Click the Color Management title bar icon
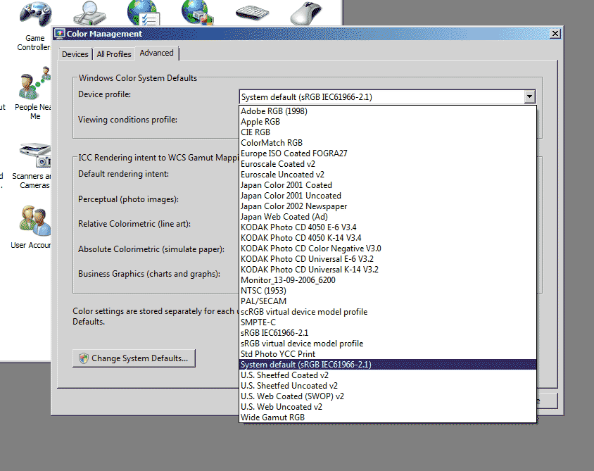Viewport: 594px width, 471px height. click(60, 34)
